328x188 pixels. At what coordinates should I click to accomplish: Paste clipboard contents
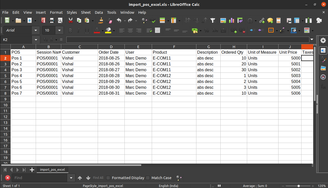[x=87, y=21]
